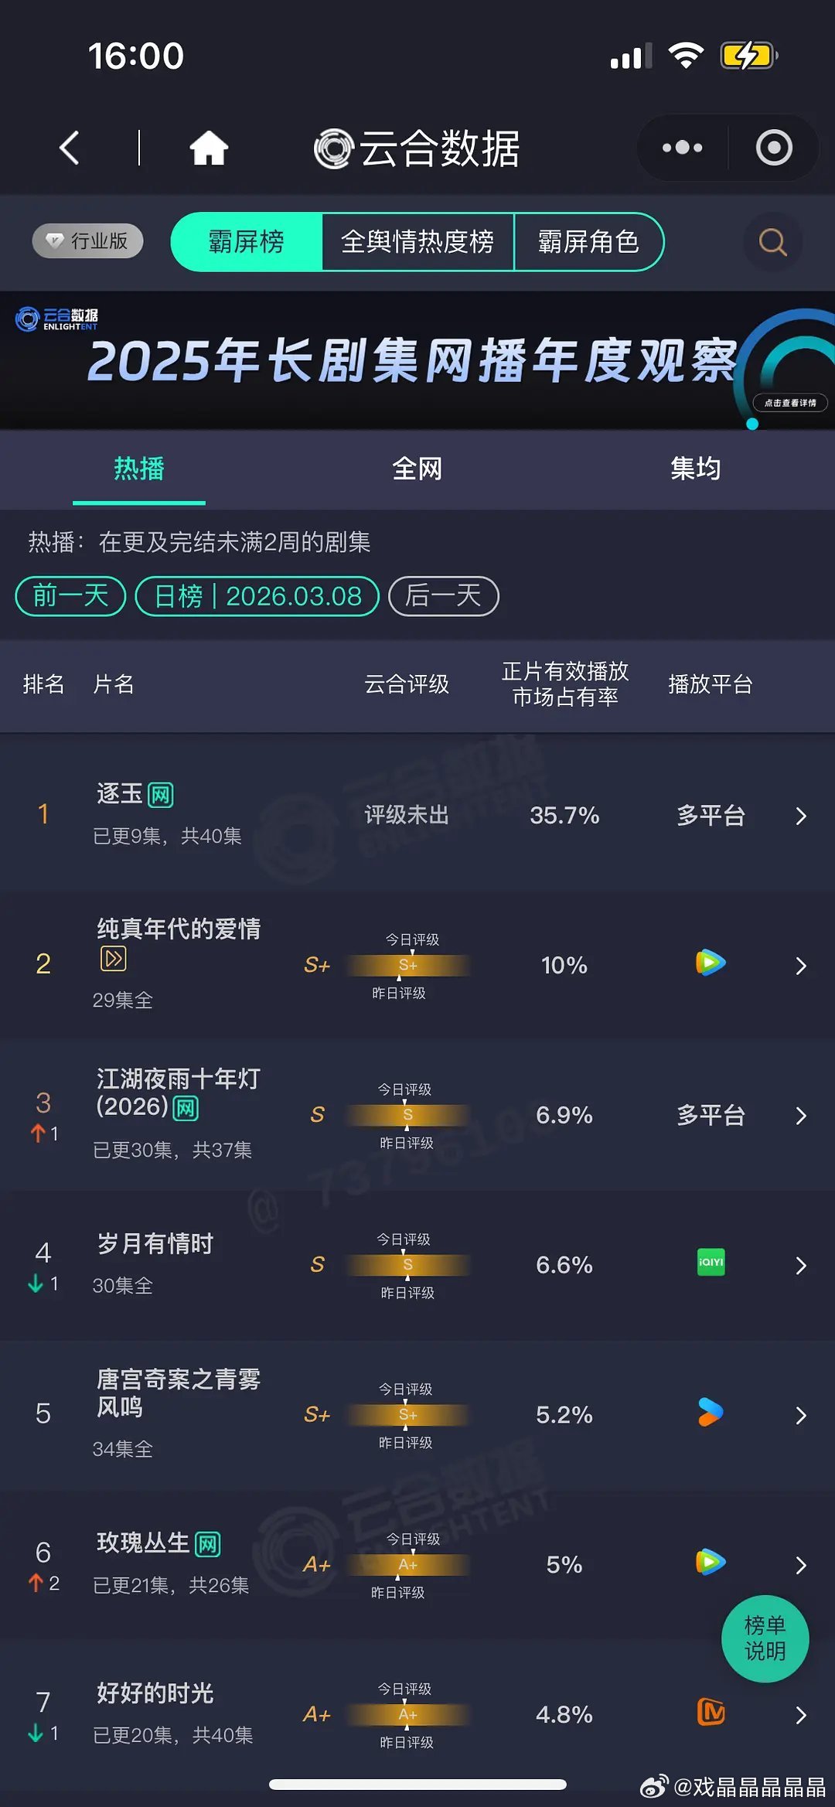Open the mini-program more options (...) icon
The width and height of the screenshot is (835, 1807).
click(681, 148)
